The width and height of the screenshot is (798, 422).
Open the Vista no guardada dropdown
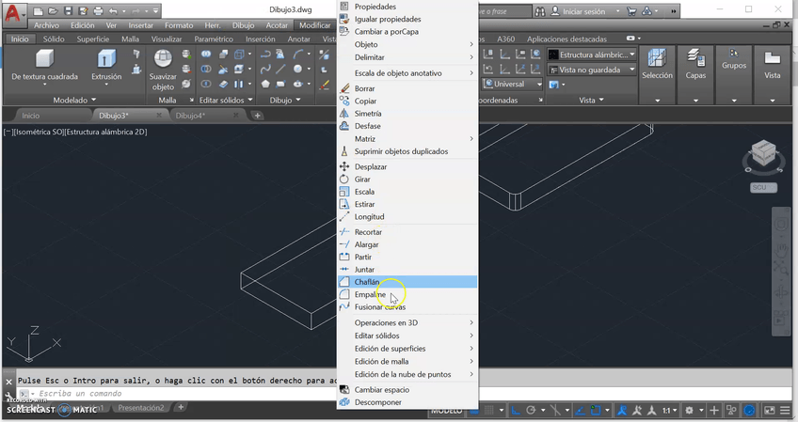point(592,70)
